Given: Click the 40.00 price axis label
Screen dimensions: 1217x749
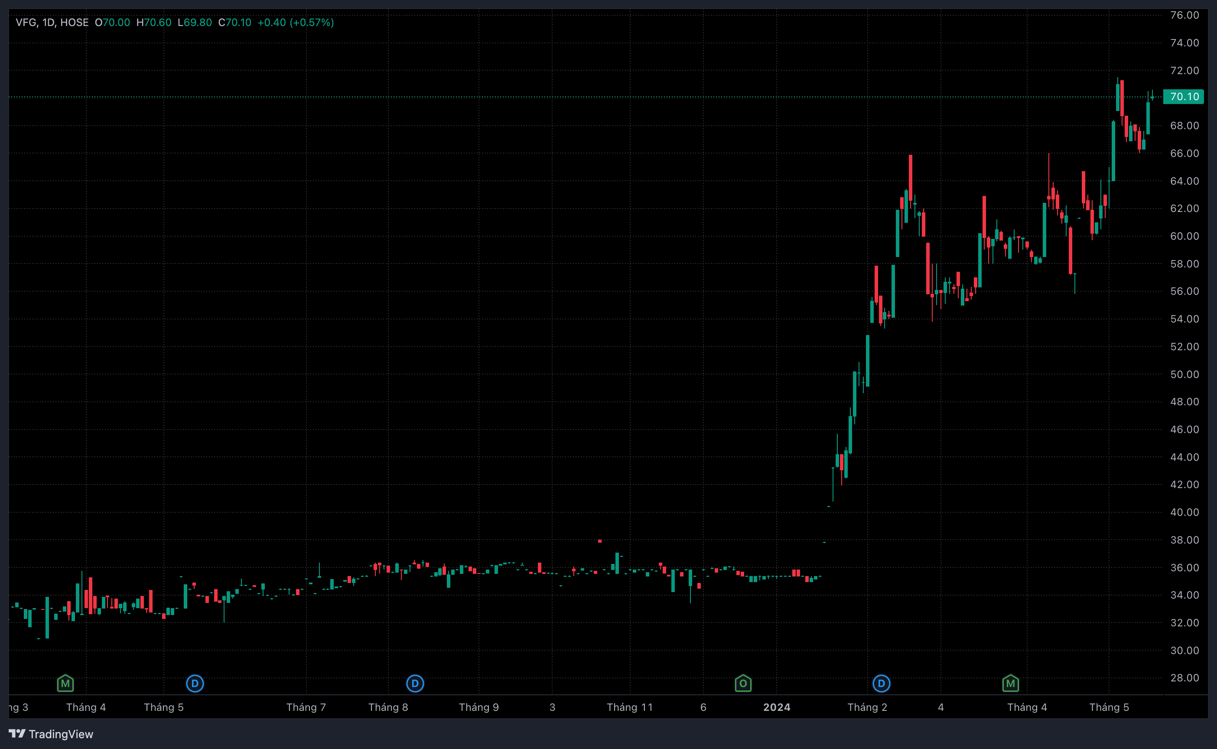Looking at the screenshot, I should pos(1184,512).
